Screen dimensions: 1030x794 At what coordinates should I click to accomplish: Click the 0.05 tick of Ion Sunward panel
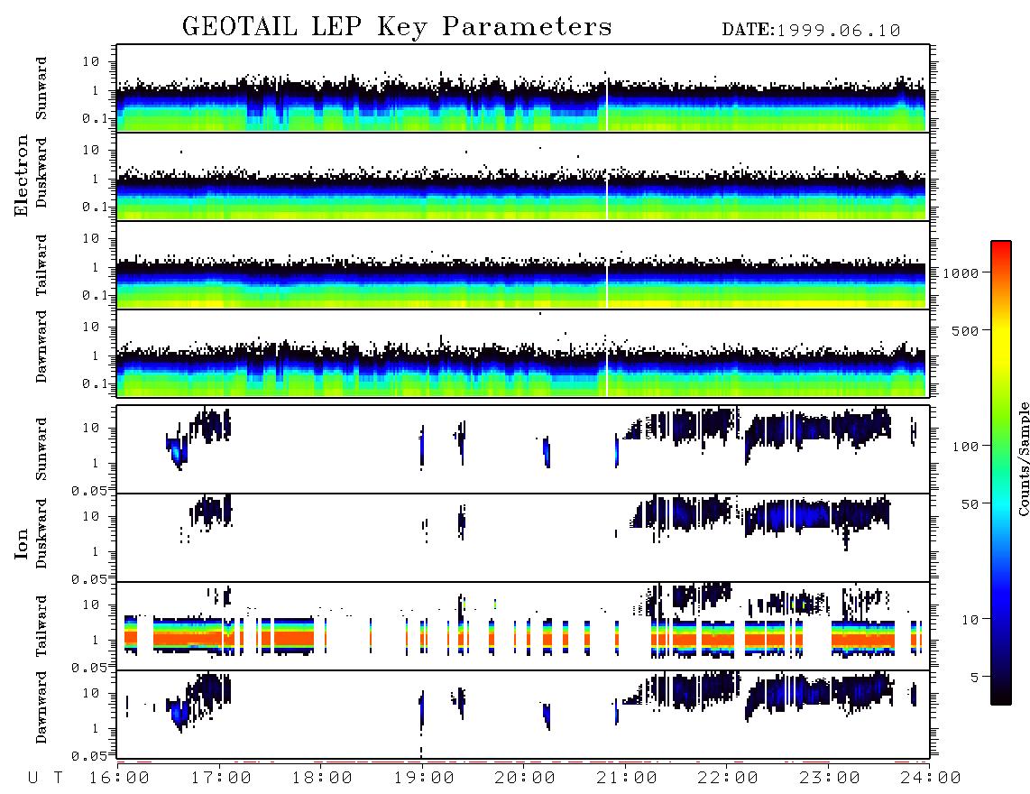click(88, 490)
